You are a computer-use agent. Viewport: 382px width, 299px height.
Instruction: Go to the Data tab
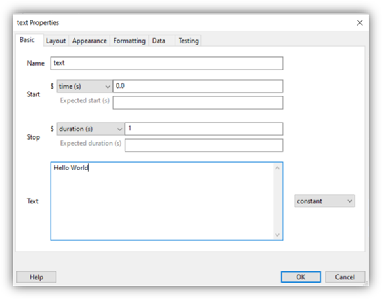[159, 41]
